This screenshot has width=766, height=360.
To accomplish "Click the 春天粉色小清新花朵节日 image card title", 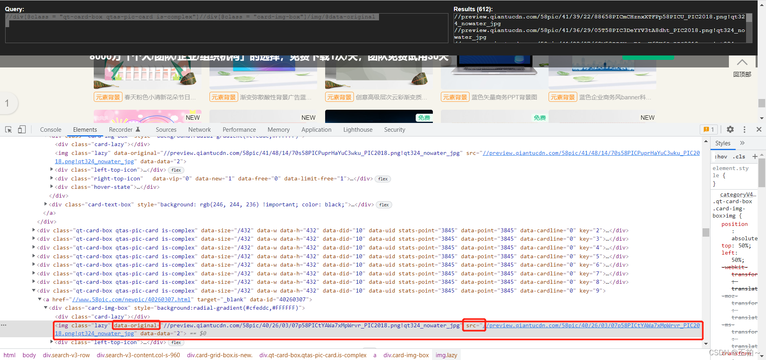I will [160, 97].
